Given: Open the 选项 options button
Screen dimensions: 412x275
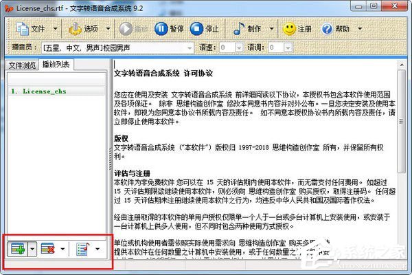Looking at the screenshot, I should [x=83, y=28].
